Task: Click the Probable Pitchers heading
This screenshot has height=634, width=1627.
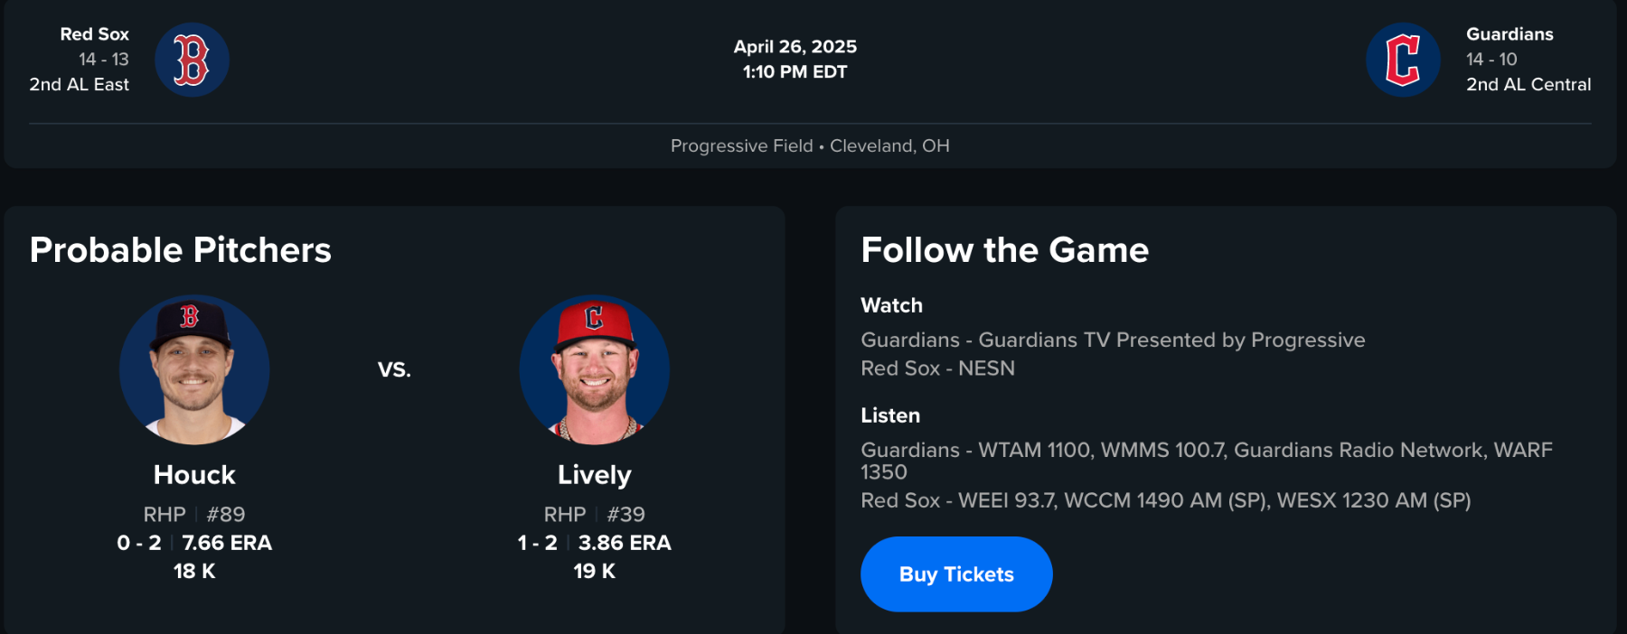Action: [x=181, y=250]
